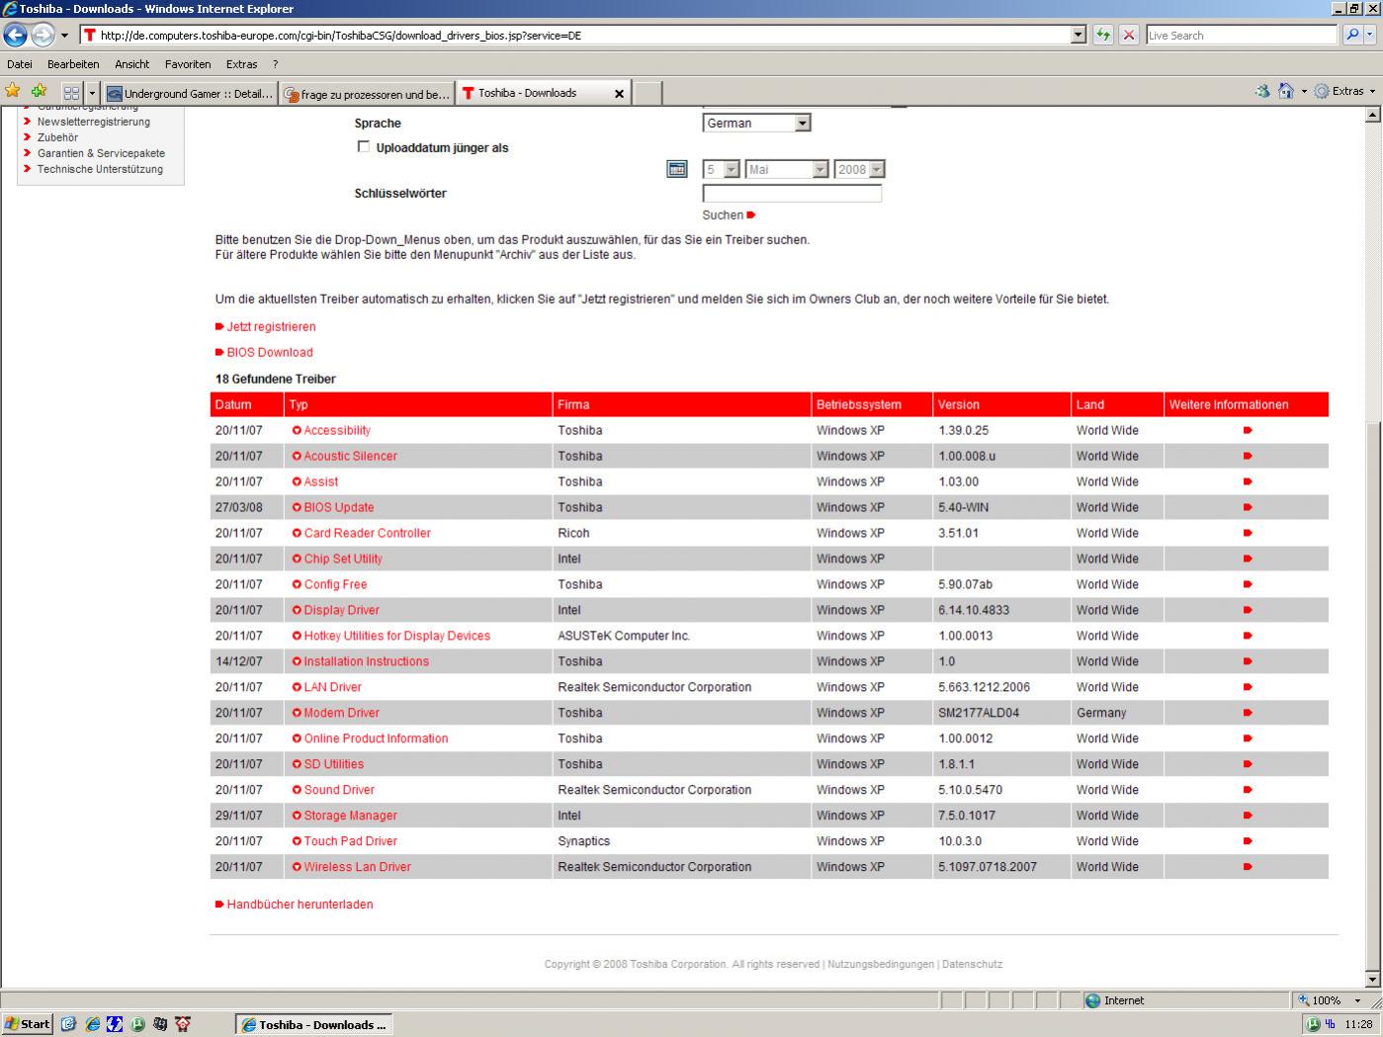Viewport: 1383px width, 1037px height.
Task: Click the Toshiba - Downloads taskbar button
Action: tap(314, 1024)
